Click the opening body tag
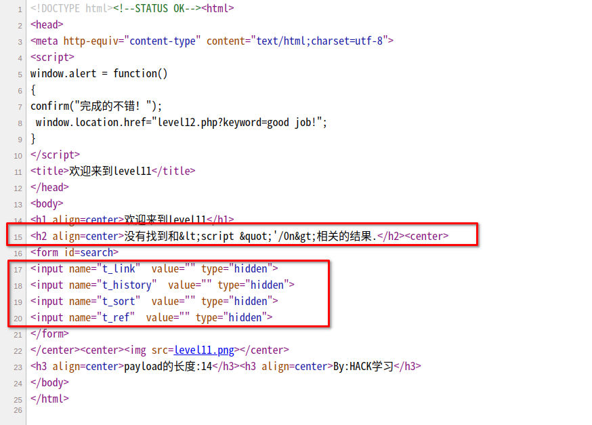 (x=47, y=203)
